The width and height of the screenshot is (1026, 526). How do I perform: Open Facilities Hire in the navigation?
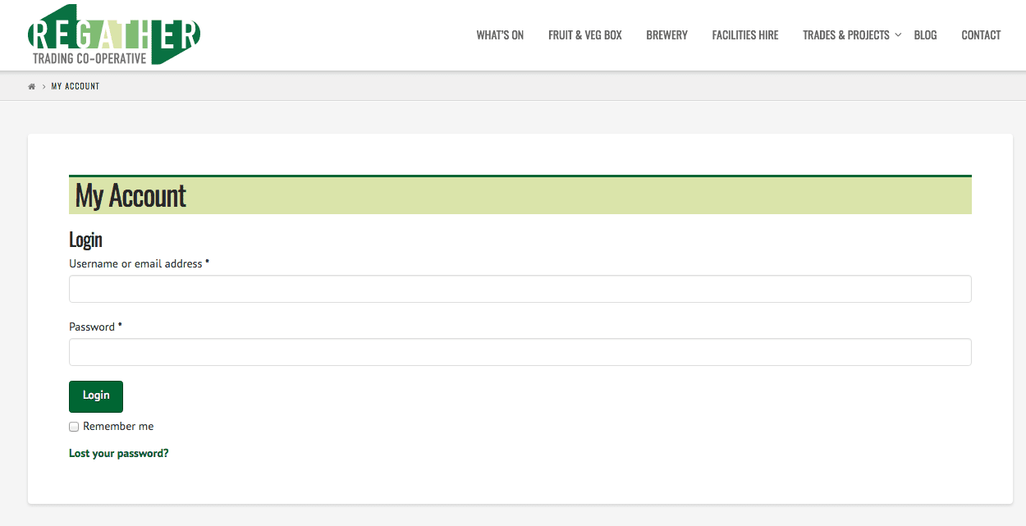745,35
